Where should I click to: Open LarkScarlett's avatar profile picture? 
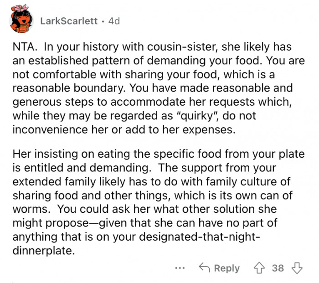pos(21,19)
